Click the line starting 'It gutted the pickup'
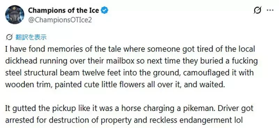 (x=129, y=108)
